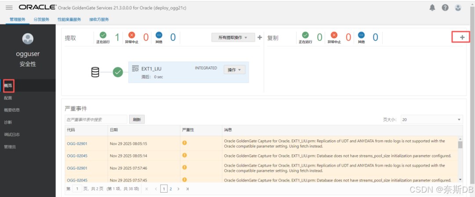This screenshot has width=475, height=197.
Task: Click the database cylinder icon
Action: [95, 72]
